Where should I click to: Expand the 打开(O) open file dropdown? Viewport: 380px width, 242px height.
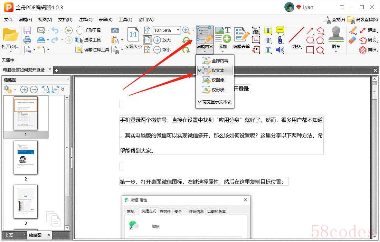point(10,47)
